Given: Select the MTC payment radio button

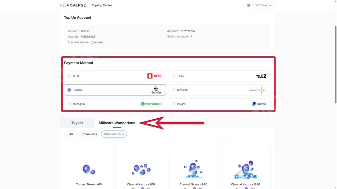Looking at the screenshot, I should tap(69, 76).
